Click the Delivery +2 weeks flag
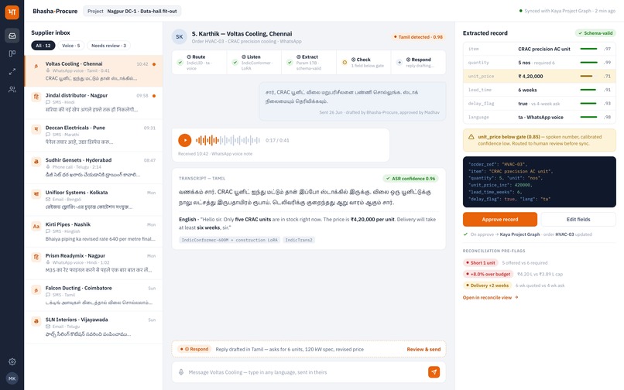Screen dimensions: 624x390 (x=487, y=286)
